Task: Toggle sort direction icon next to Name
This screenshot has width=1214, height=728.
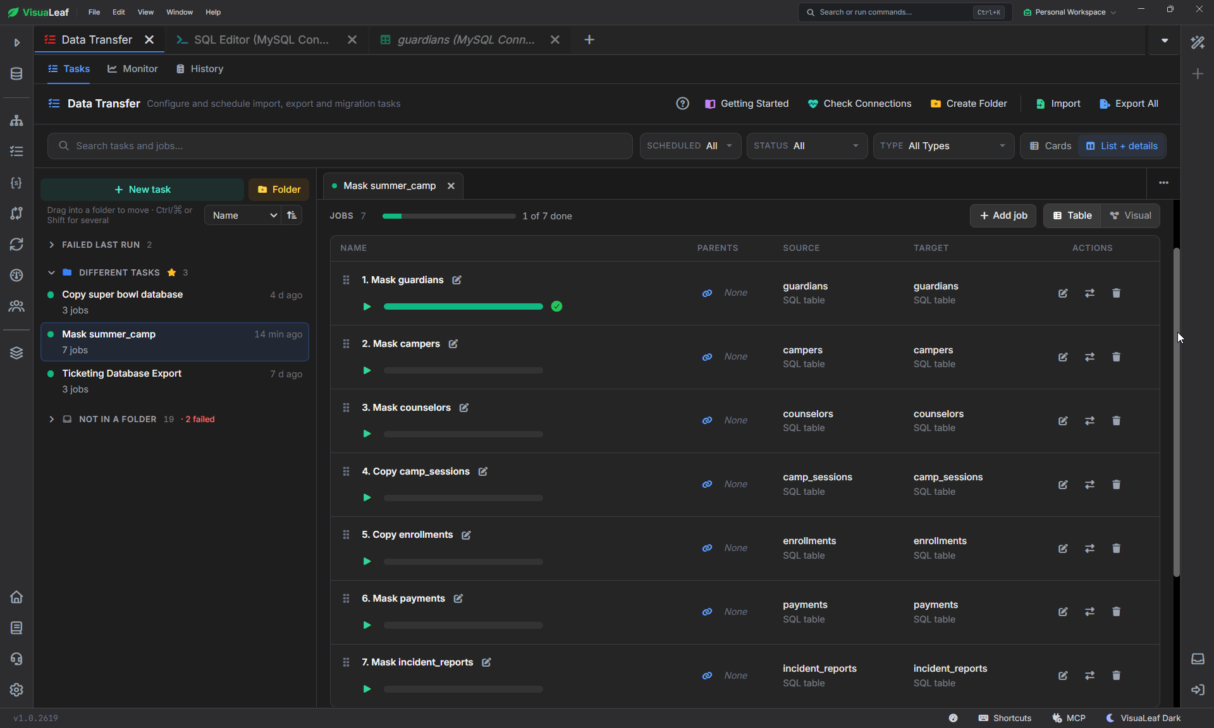Action: click(291, 215)
